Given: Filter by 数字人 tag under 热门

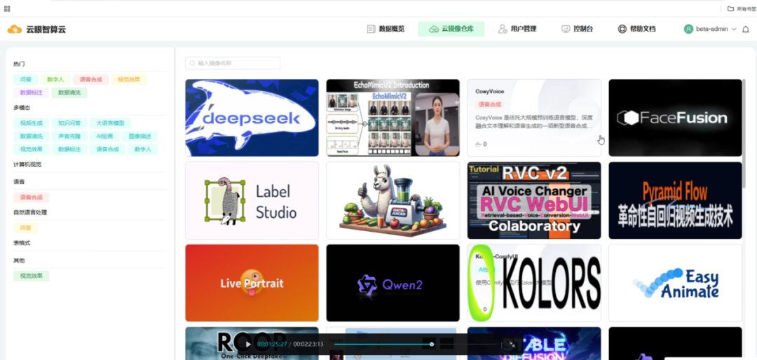Looking at the screenshot, I should coord(55,80).
